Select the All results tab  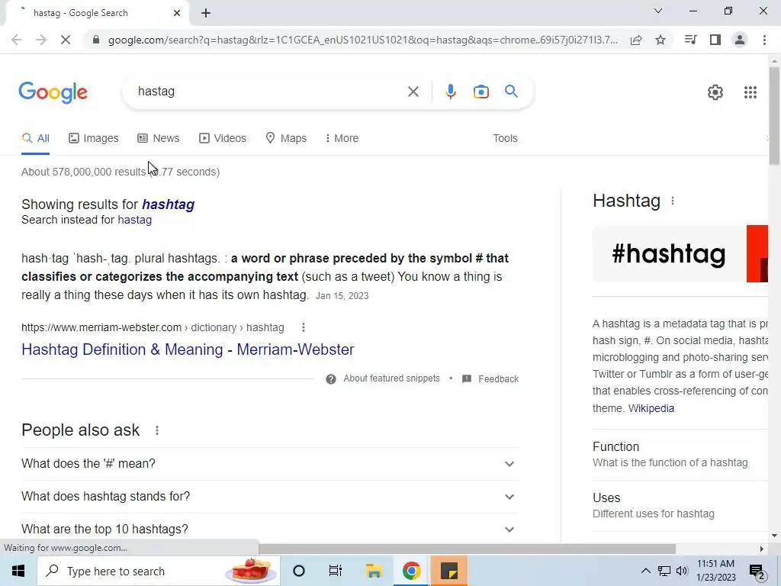coord(35,138)
